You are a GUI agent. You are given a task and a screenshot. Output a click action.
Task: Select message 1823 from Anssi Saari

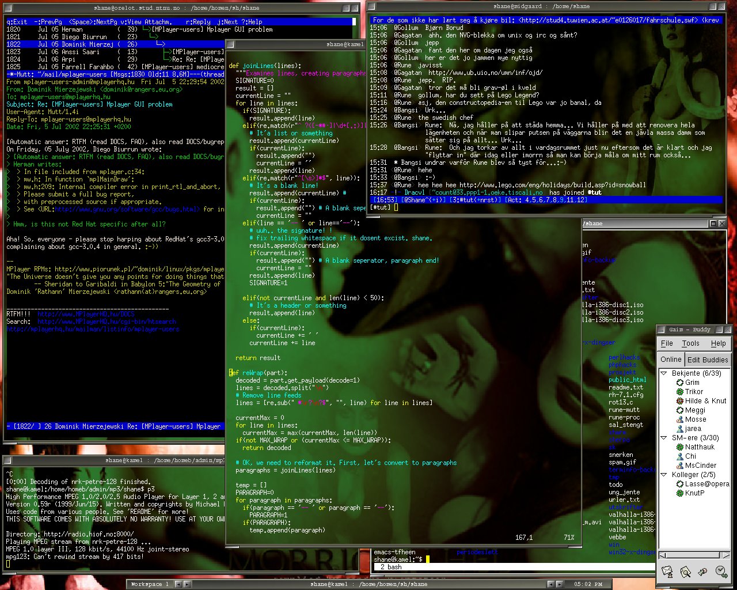pos(115,52)
